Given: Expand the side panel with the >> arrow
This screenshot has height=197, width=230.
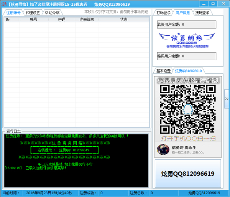Looking at the screenshot, I should coord(227,99).
